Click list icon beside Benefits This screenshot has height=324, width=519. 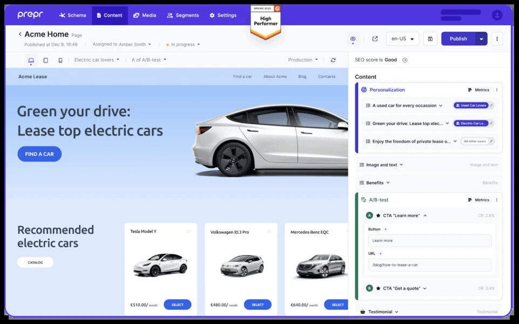click(x=362, y=183)
